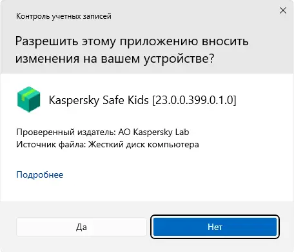Click the version number [23.0.0.399.0.1.0]
This screenshot has height=252, width=294.
click(x=194, y=100)
